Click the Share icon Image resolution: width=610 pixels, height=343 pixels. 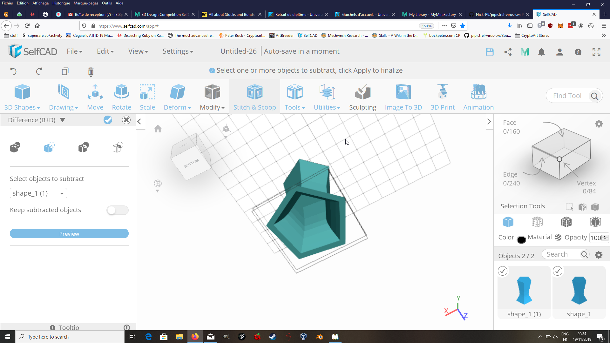(508, 52)
